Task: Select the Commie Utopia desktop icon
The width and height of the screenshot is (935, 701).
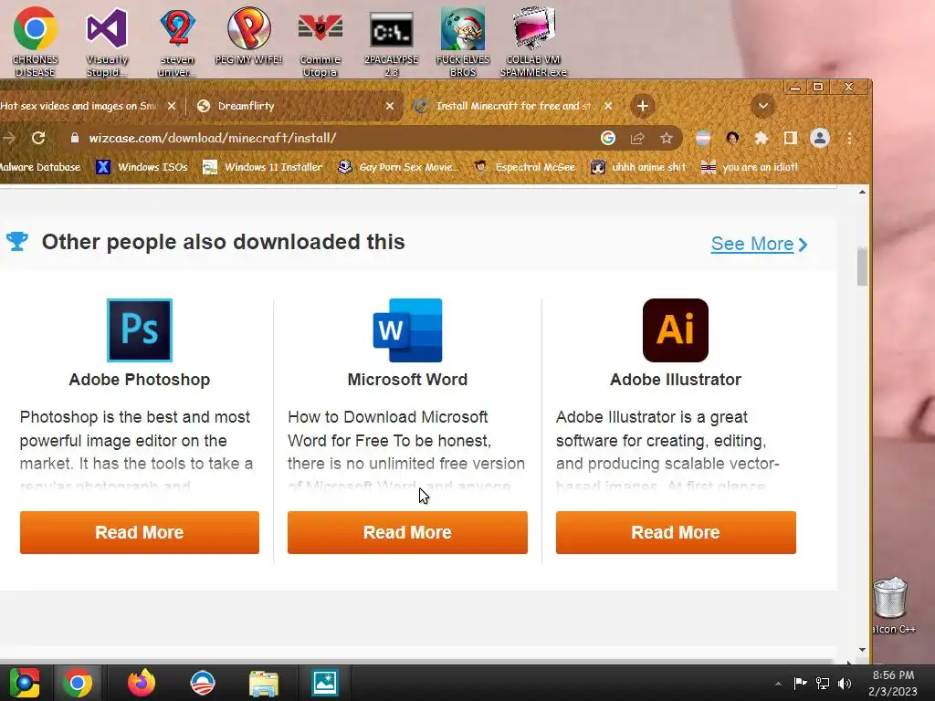Action: (320, 42)
